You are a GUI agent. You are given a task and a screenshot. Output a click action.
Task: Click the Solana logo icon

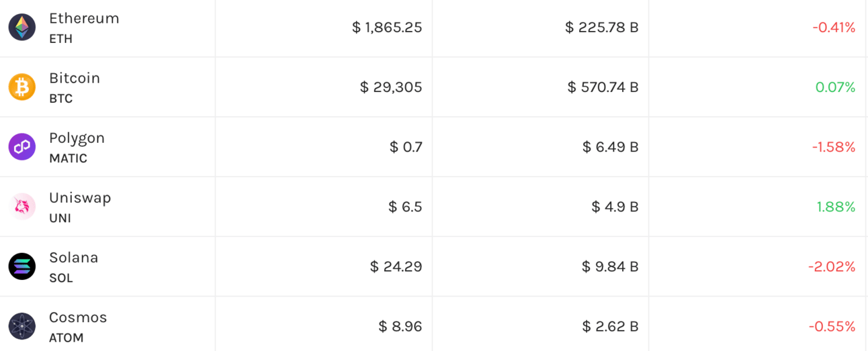pos(22,266)
